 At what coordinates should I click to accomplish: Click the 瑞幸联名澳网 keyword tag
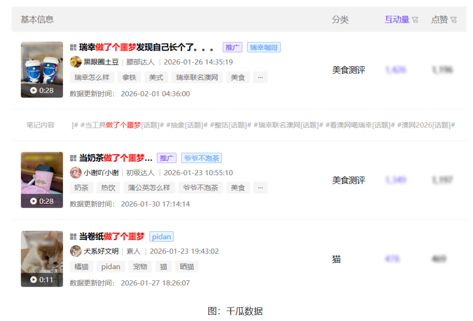pos(197,77)
